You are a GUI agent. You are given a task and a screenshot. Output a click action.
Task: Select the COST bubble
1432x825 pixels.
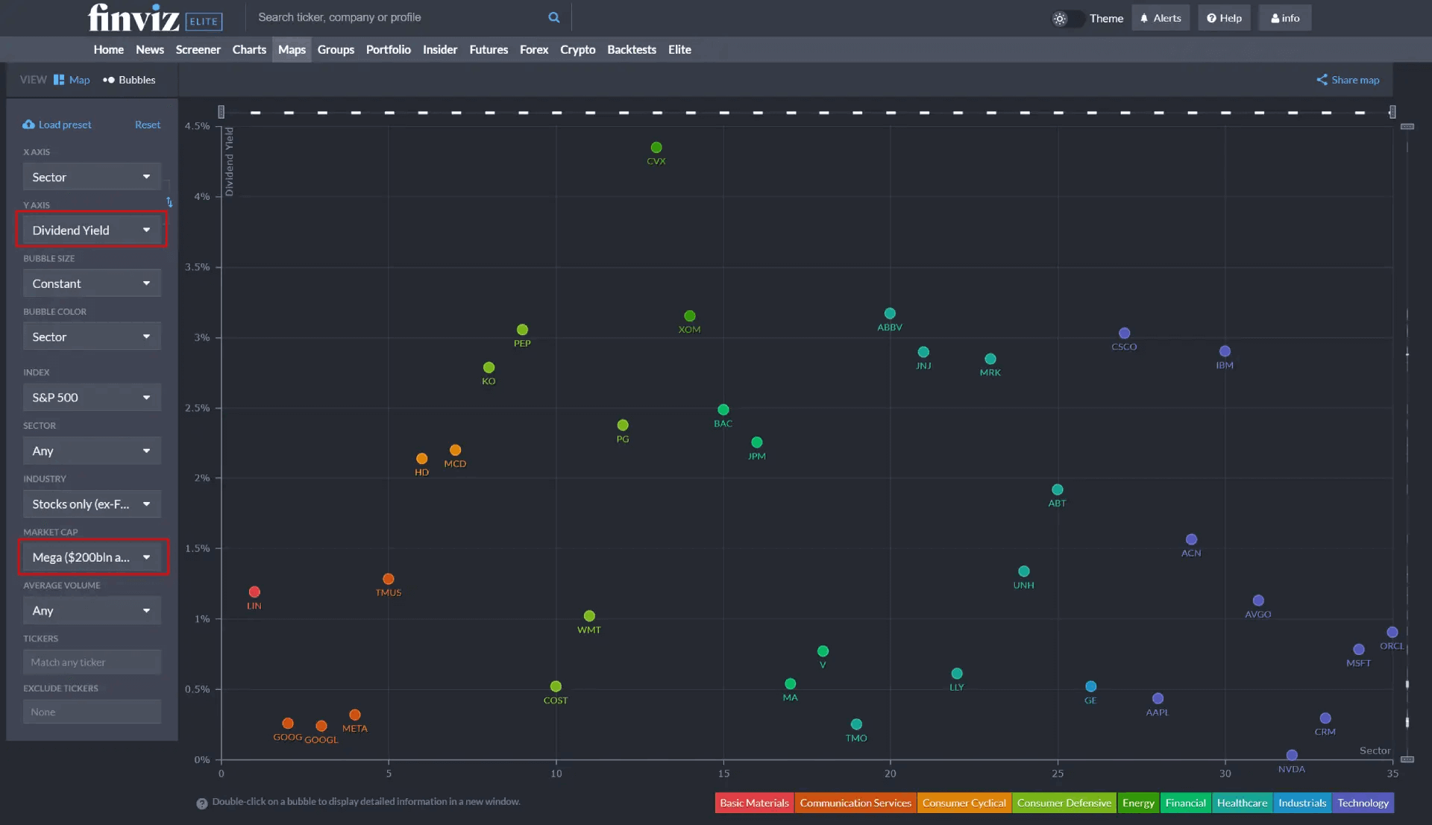(556, 687)
